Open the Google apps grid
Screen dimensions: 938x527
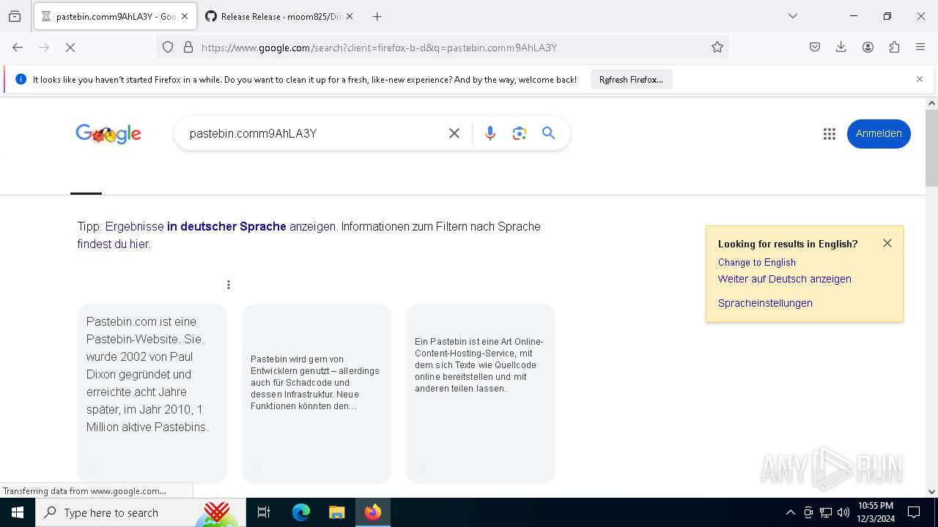(830, 134)
